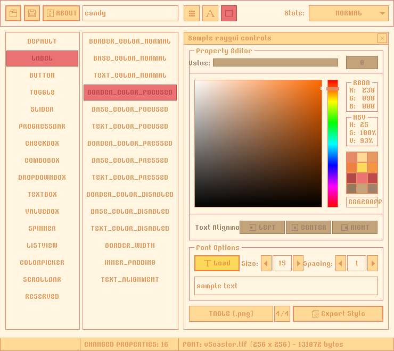Click the 'sample text' input box
The width and height of the screenshot is (394, 351).
(286, 286)
